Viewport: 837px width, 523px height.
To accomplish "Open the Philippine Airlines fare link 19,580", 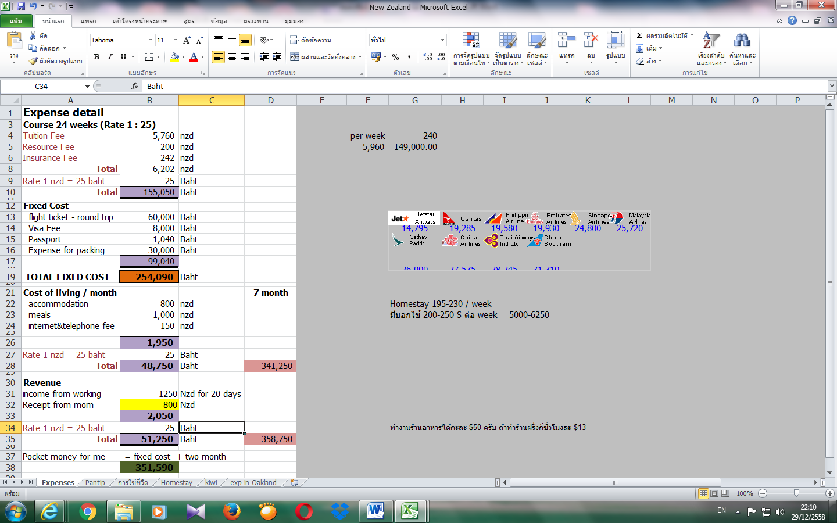I will pos(504,228).
